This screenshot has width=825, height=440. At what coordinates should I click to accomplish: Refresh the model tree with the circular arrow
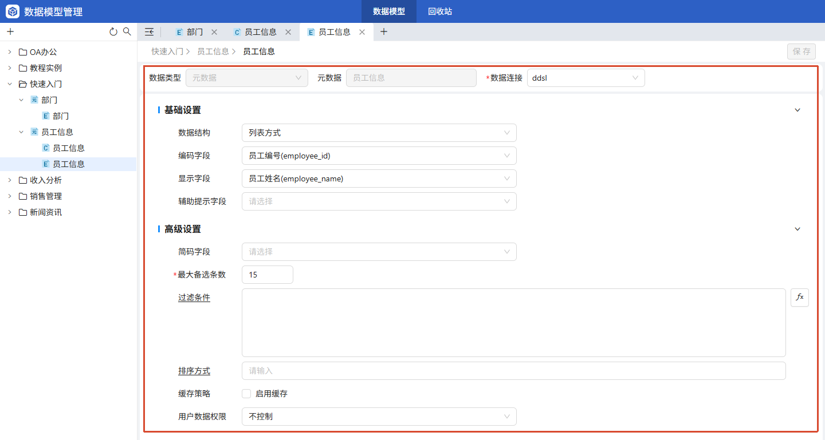113,31
